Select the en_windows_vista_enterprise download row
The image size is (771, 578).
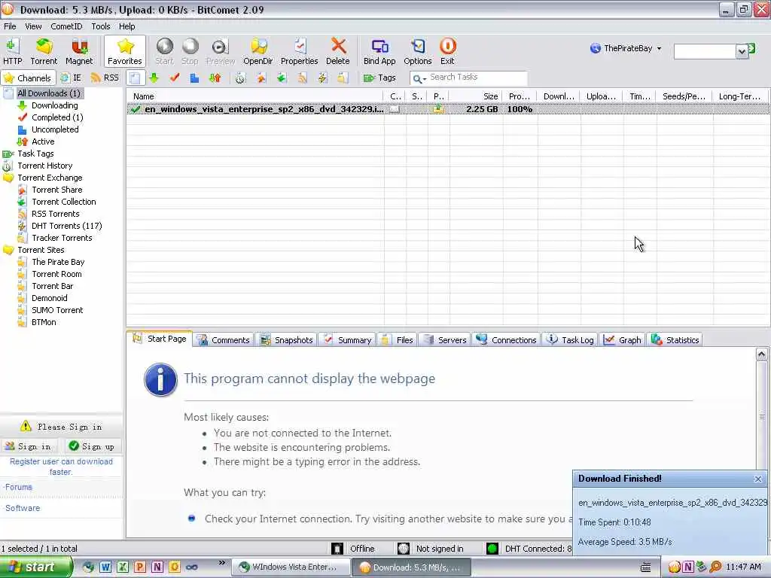(448, 109)
